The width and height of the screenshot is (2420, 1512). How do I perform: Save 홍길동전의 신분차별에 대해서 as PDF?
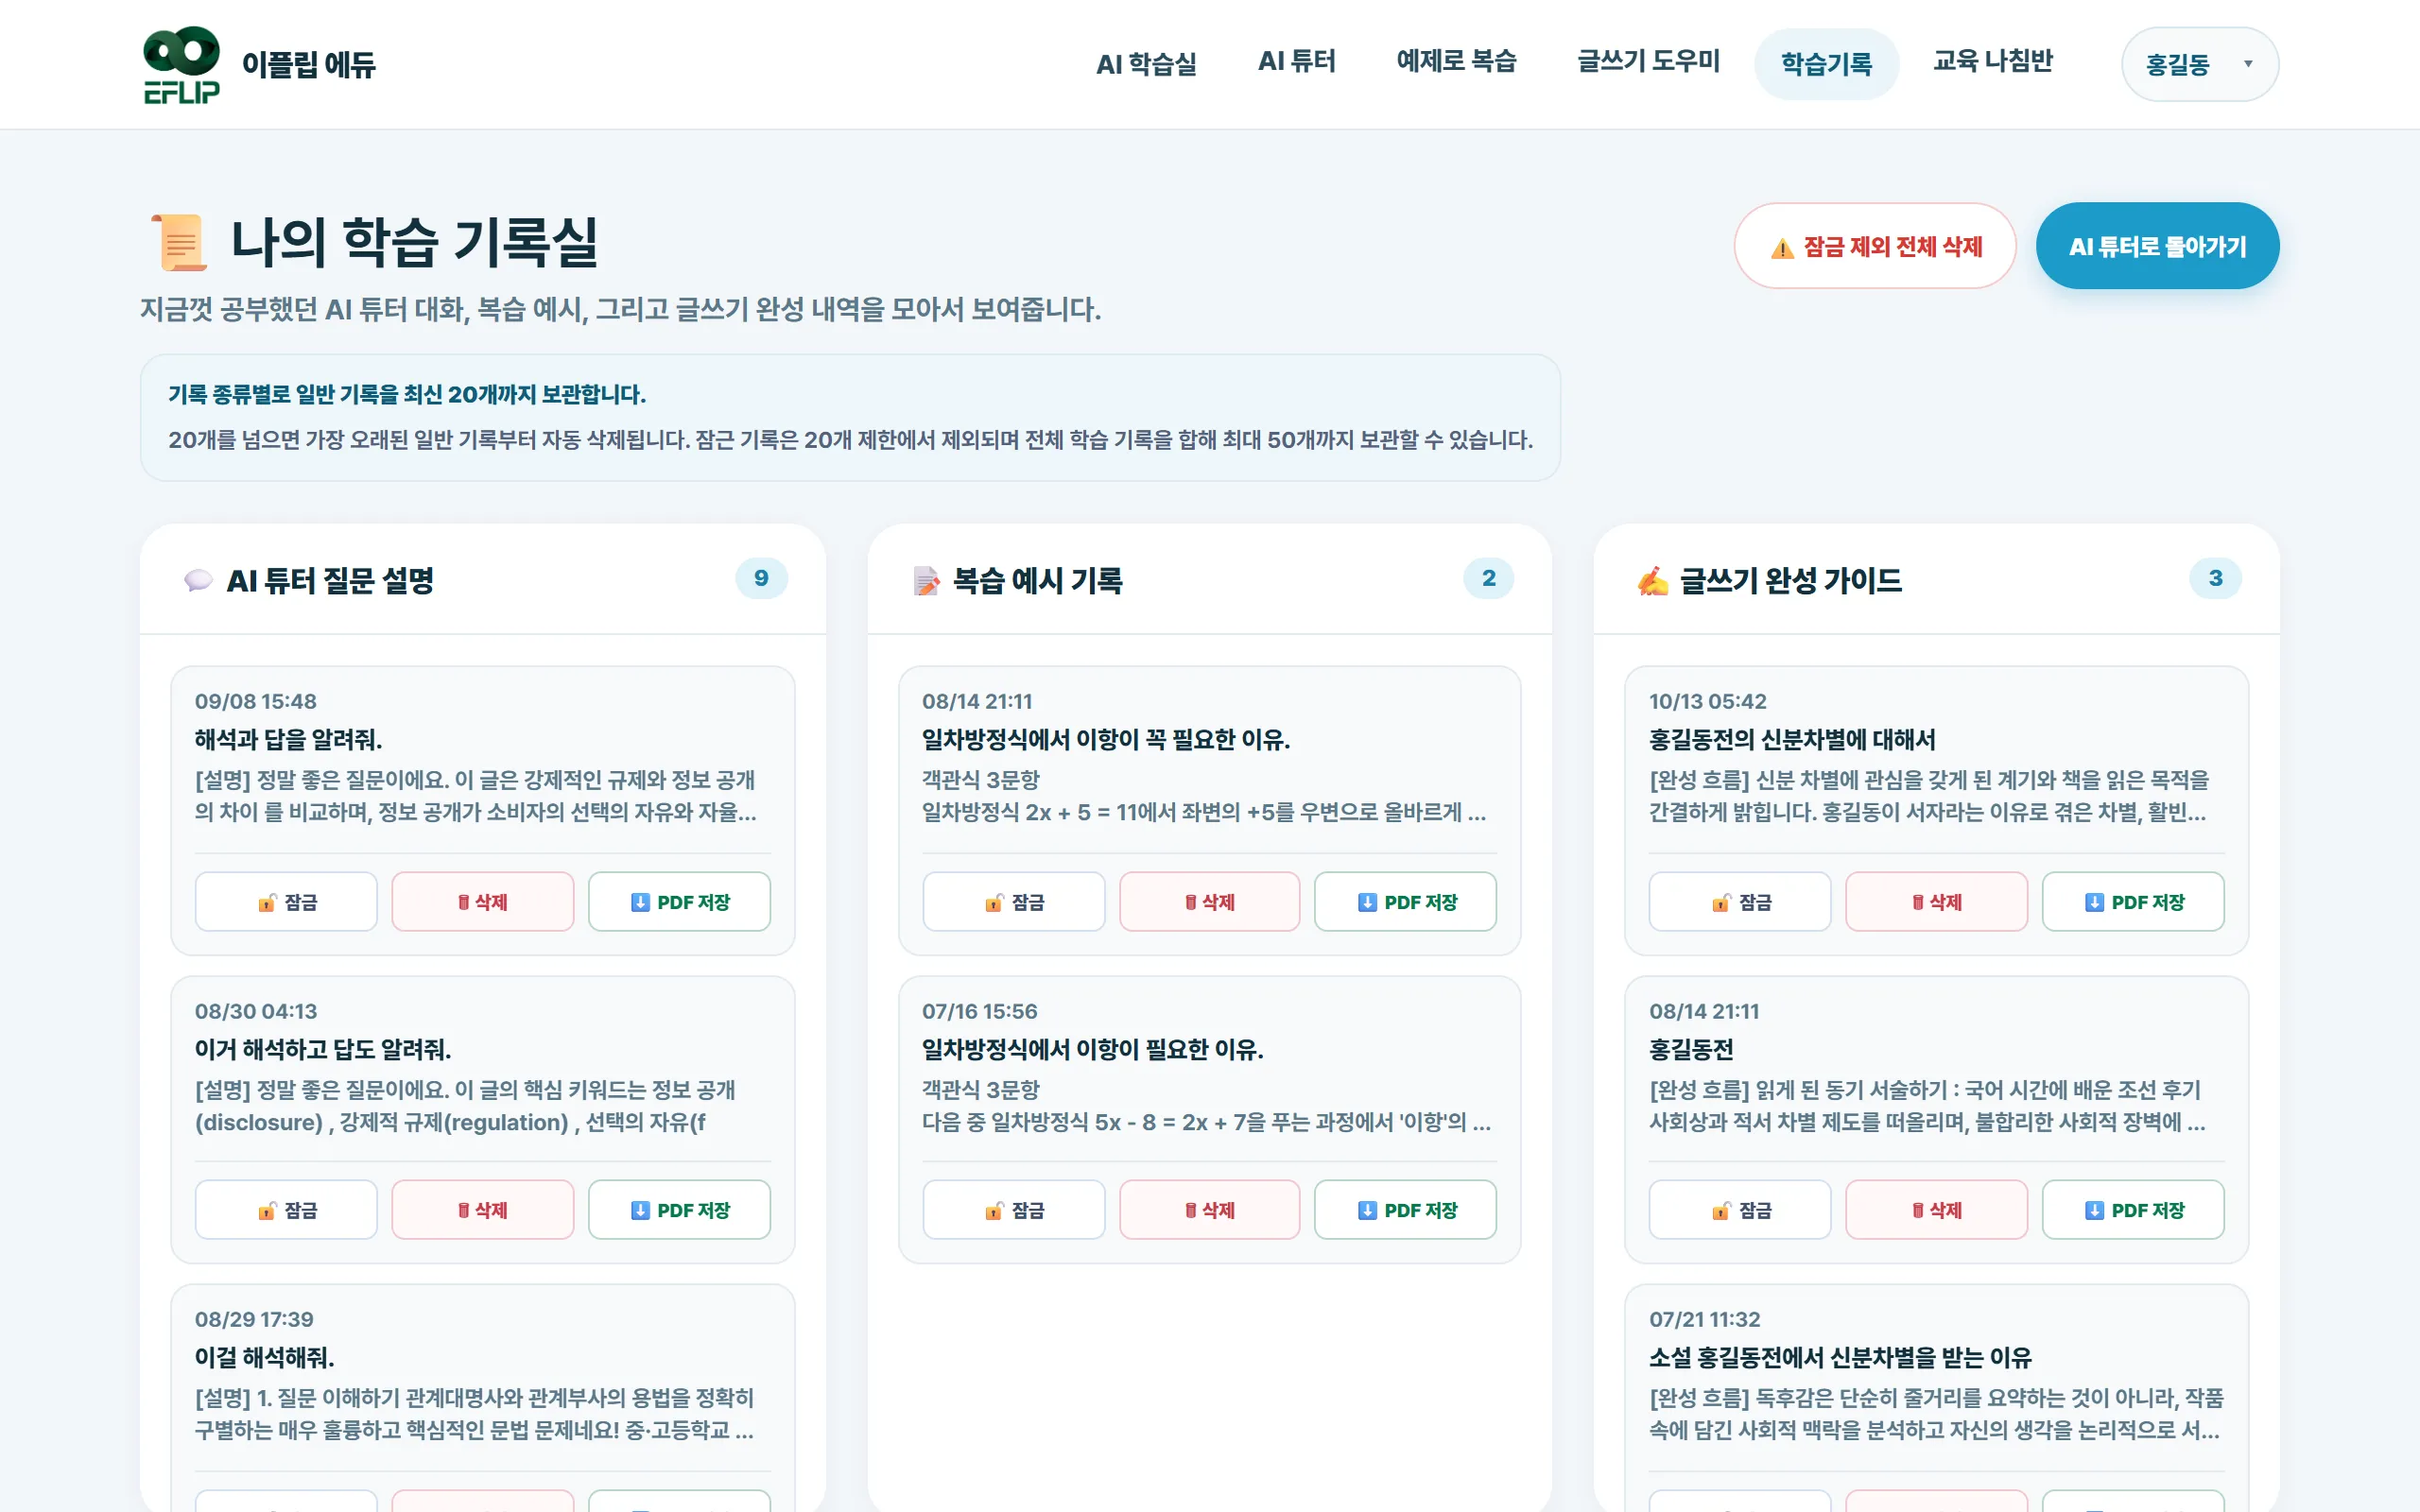[2133, 902]
